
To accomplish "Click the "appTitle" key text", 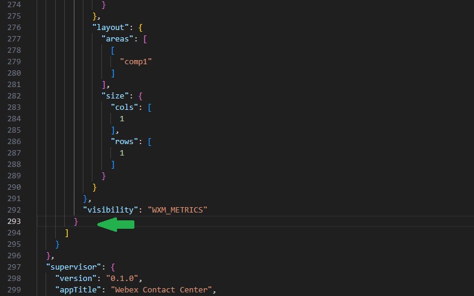I will point(78,289).
